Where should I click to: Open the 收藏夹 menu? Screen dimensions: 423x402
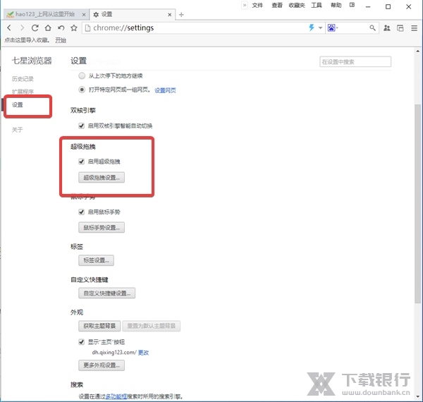tap(297, 5)
